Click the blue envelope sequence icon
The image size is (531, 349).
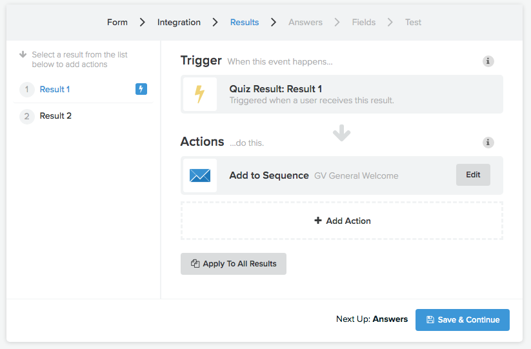coord(200,175)
